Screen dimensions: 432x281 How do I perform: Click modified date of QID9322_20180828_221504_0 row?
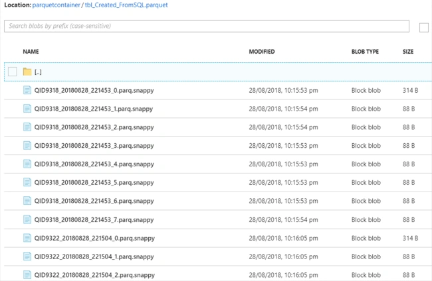[284, 238]
